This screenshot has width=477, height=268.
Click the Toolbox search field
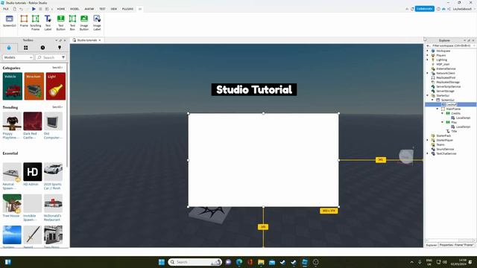point(48,57)
